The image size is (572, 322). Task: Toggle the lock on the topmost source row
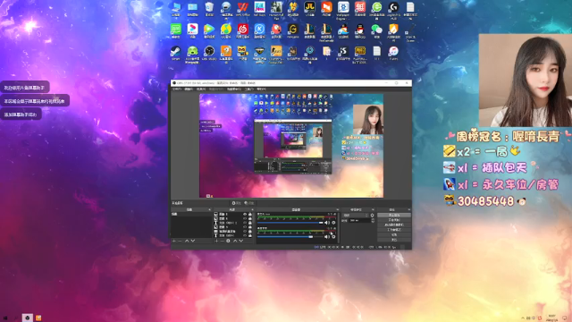pyautogui.click(x=250, y=214)
